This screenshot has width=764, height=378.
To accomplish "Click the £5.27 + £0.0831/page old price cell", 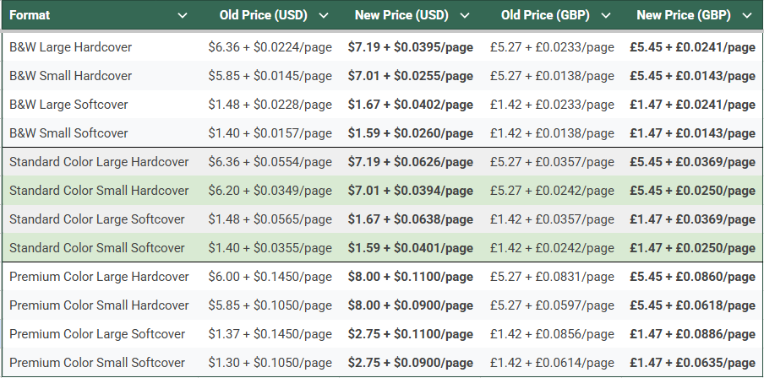I will click(552, 277).
